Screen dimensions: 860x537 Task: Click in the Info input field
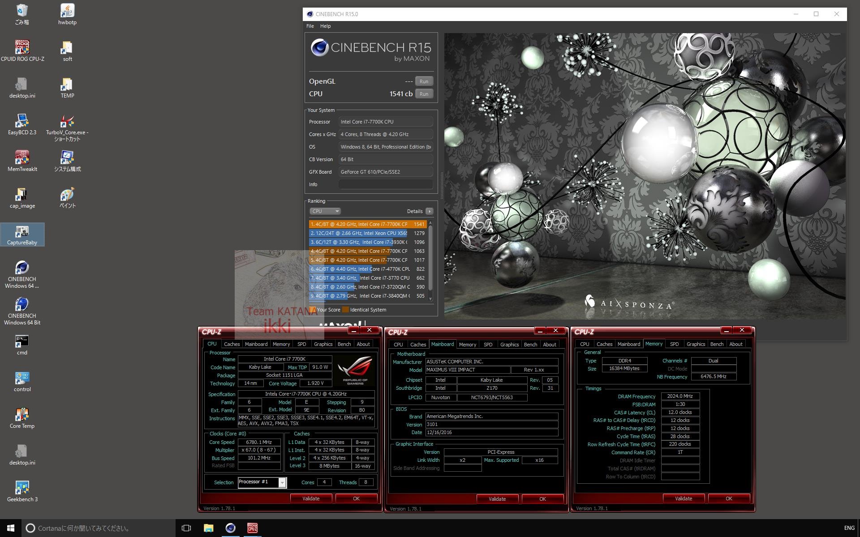coord(386,184)
